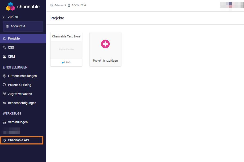244x162 pixels.
Task: Click the Projekt hinzufügen label
Action: [105, 61]
